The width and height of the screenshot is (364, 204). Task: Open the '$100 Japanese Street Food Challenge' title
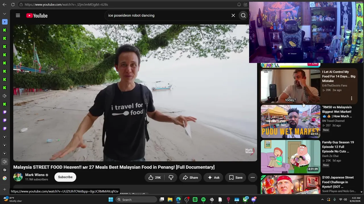coord(338,182)
